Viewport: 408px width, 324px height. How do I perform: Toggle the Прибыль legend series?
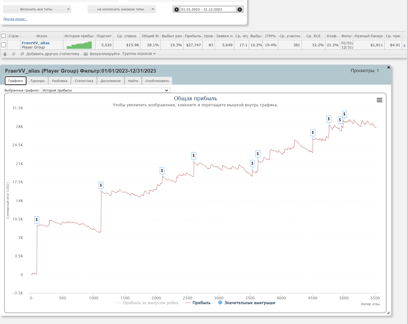coord(198,303)
